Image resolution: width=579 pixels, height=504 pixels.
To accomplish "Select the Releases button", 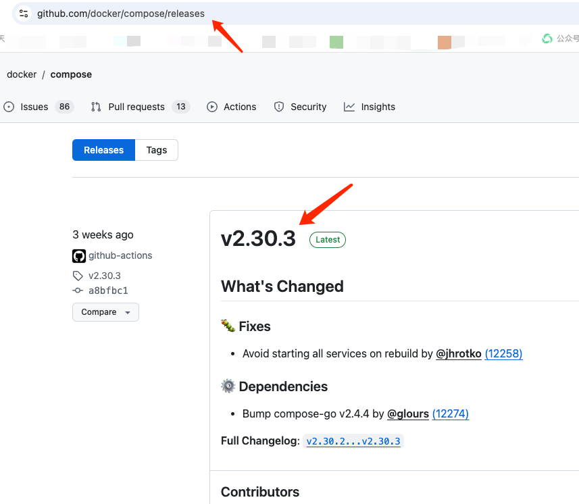I will (104, 150).
